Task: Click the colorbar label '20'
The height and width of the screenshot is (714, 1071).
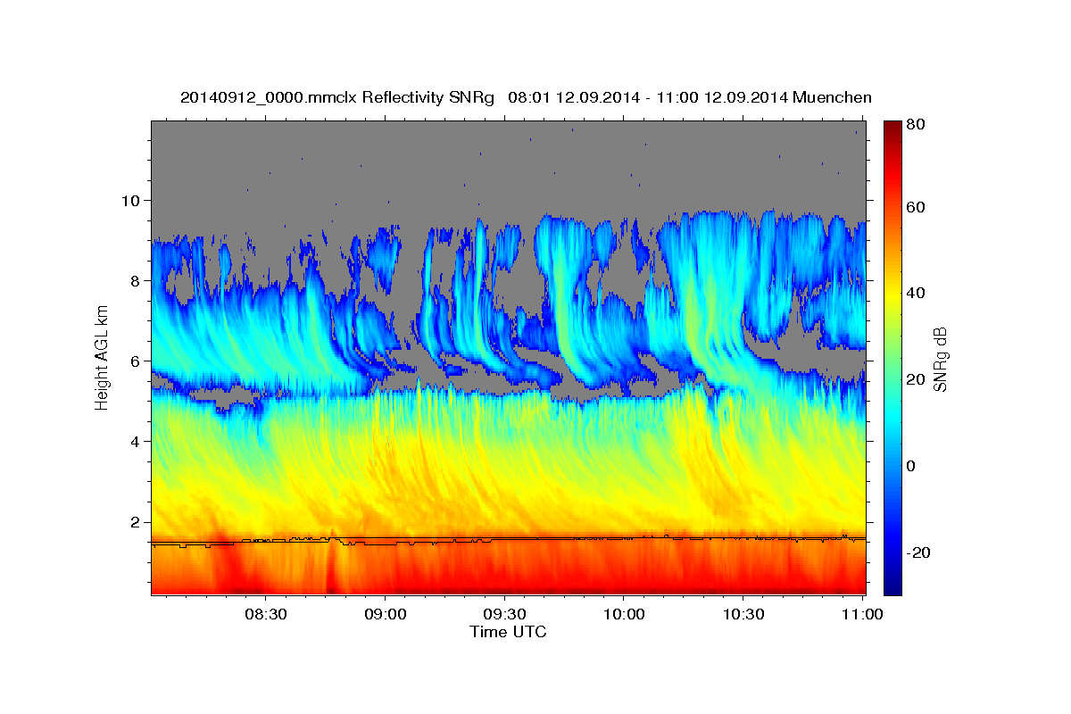Action: [915, 379]
